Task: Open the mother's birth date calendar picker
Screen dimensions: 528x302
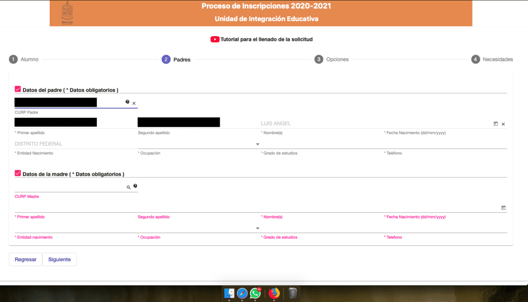Action: [x=503, y=207]
